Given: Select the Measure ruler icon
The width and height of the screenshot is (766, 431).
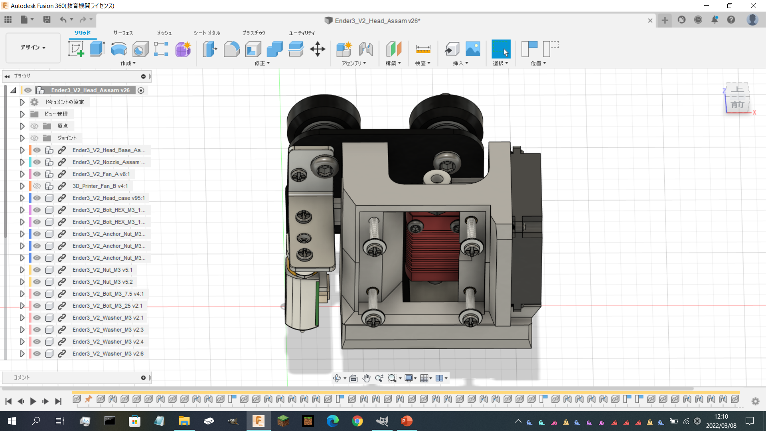Looking at the screenshot, I should tap(423, 49).
